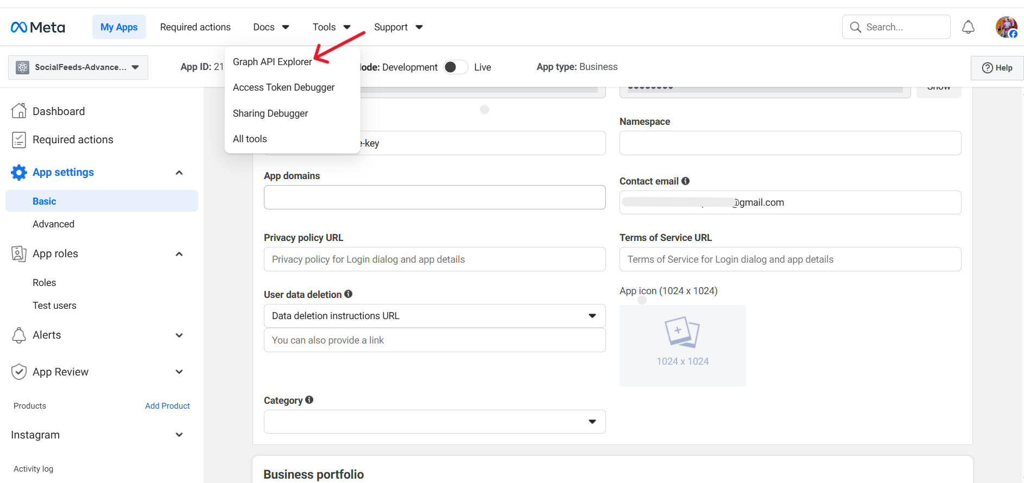Select Graph API Explorer from Tools menu
The image size is (1024, 483).
[272, 62]
